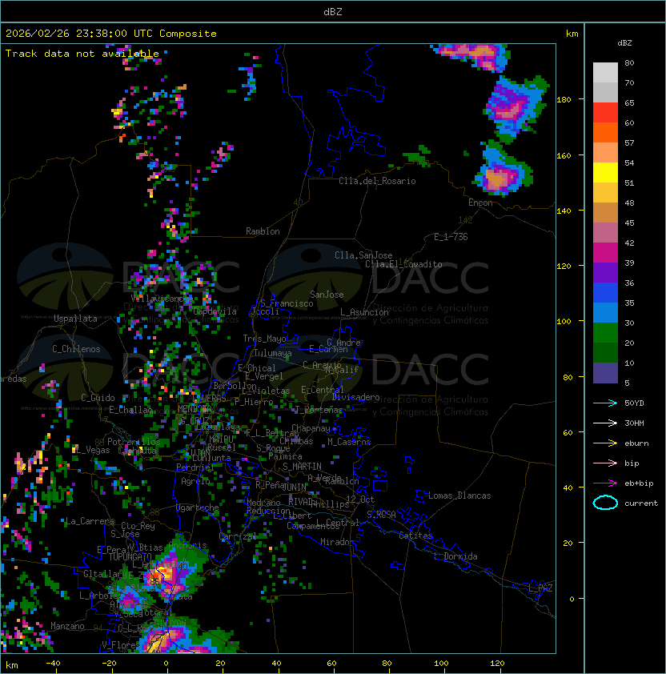Viewport: 666px width, 674px height.
Task: Click the '30HM' legend label
Action: pos(634,423)
